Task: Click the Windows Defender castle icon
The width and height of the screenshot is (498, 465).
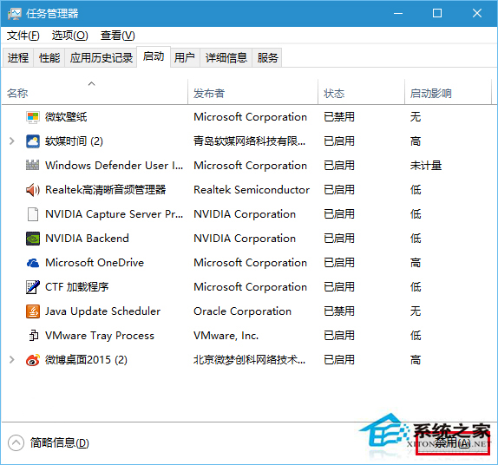Action: [x=32, y=165]
